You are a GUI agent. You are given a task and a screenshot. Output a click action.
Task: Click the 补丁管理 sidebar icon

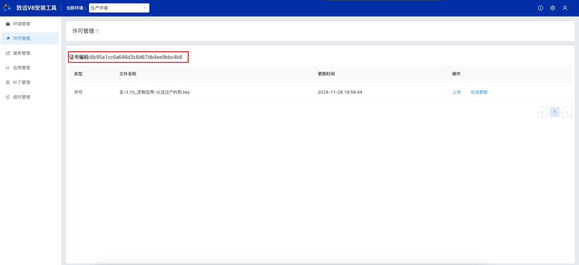pos(8,82)
